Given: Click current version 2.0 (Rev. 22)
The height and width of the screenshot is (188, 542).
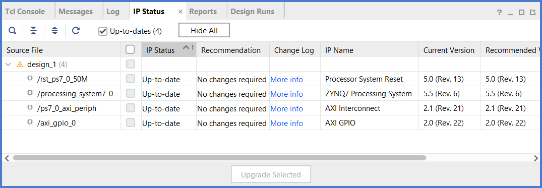Looking at the screenshot, I should 443,122.
